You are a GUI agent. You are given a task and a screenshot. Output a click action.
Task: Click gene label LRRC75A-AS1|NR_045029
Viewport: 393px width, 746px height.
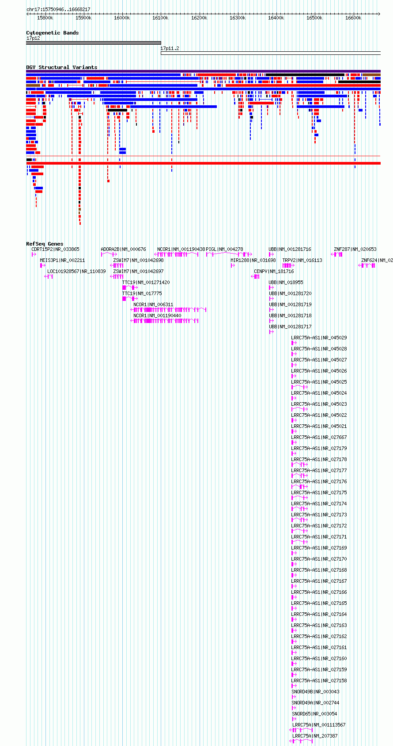pyautogui.click(x=319, y=338)
